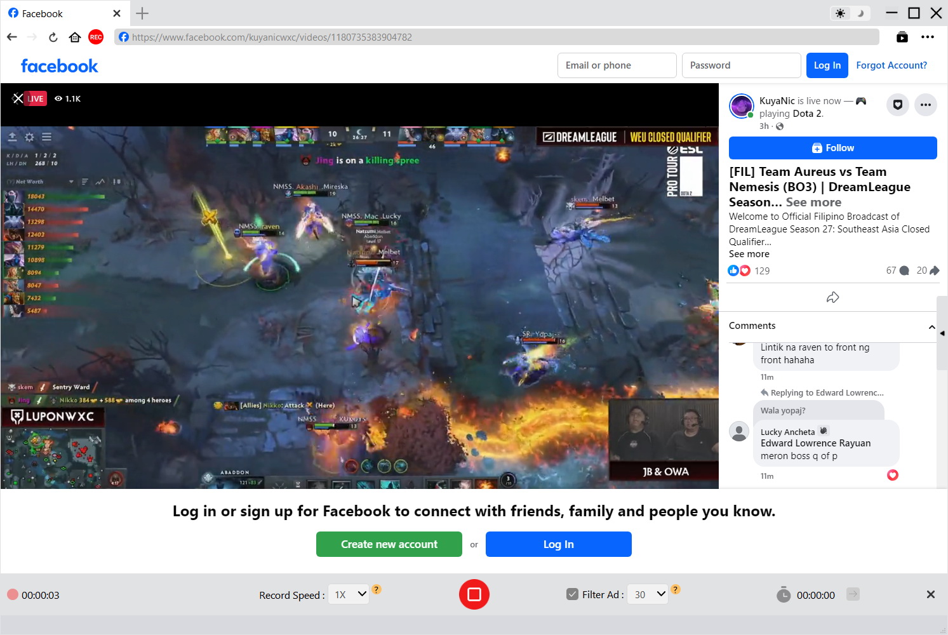
Task: Open the Record Speed help icon
Action: pos(377,589)
